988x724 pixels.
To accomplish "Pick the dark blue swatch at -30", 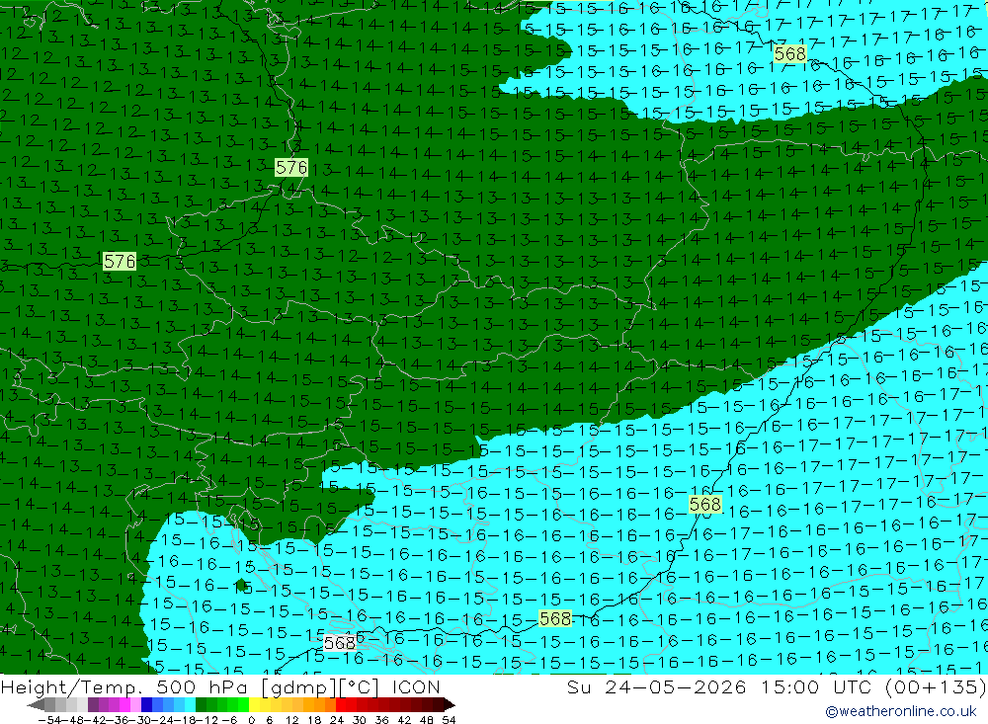I will pyautogui.click(x=147, y=705).
